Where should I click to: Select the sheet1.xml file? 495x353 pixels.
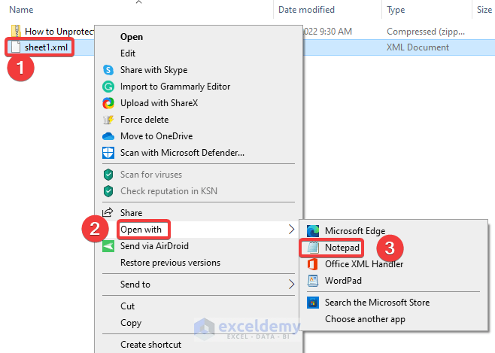pyautogui.click(x=47, y=47)
